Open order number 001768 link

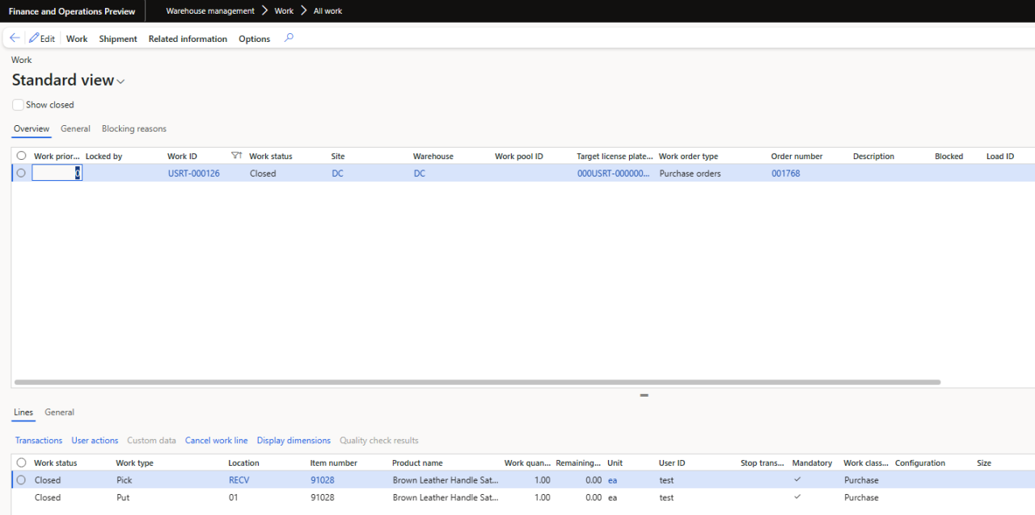click(x=785, y=173)
